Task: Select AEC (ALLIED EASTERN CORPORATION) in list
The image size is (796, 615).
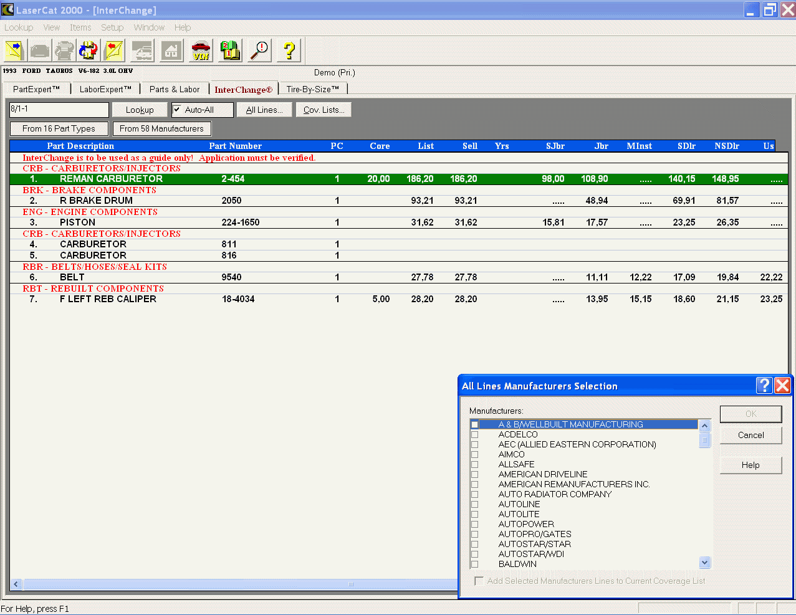Action: [577, 444]
